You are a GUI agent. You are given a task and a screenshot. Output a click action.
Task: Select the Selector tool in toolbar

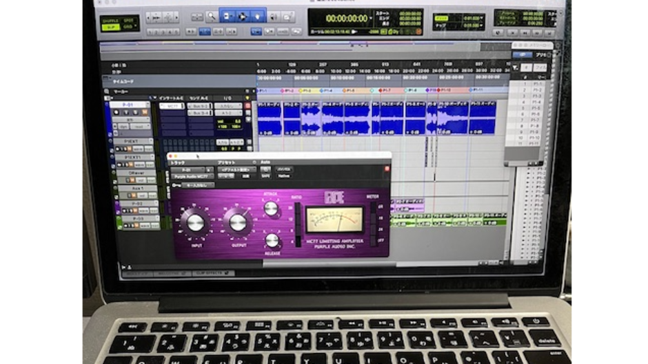[243, 17]
